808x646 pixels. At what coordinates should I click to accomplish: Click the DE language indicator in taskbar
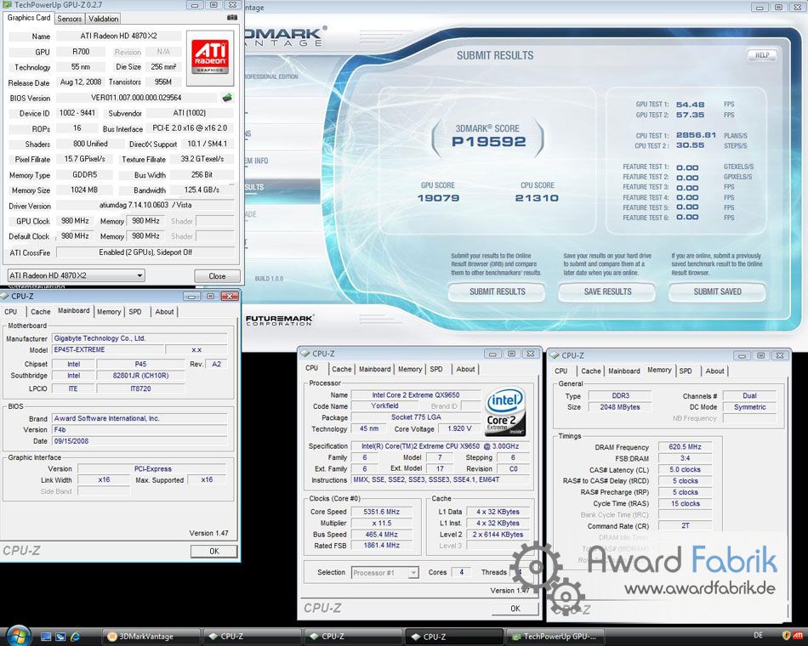759,636
